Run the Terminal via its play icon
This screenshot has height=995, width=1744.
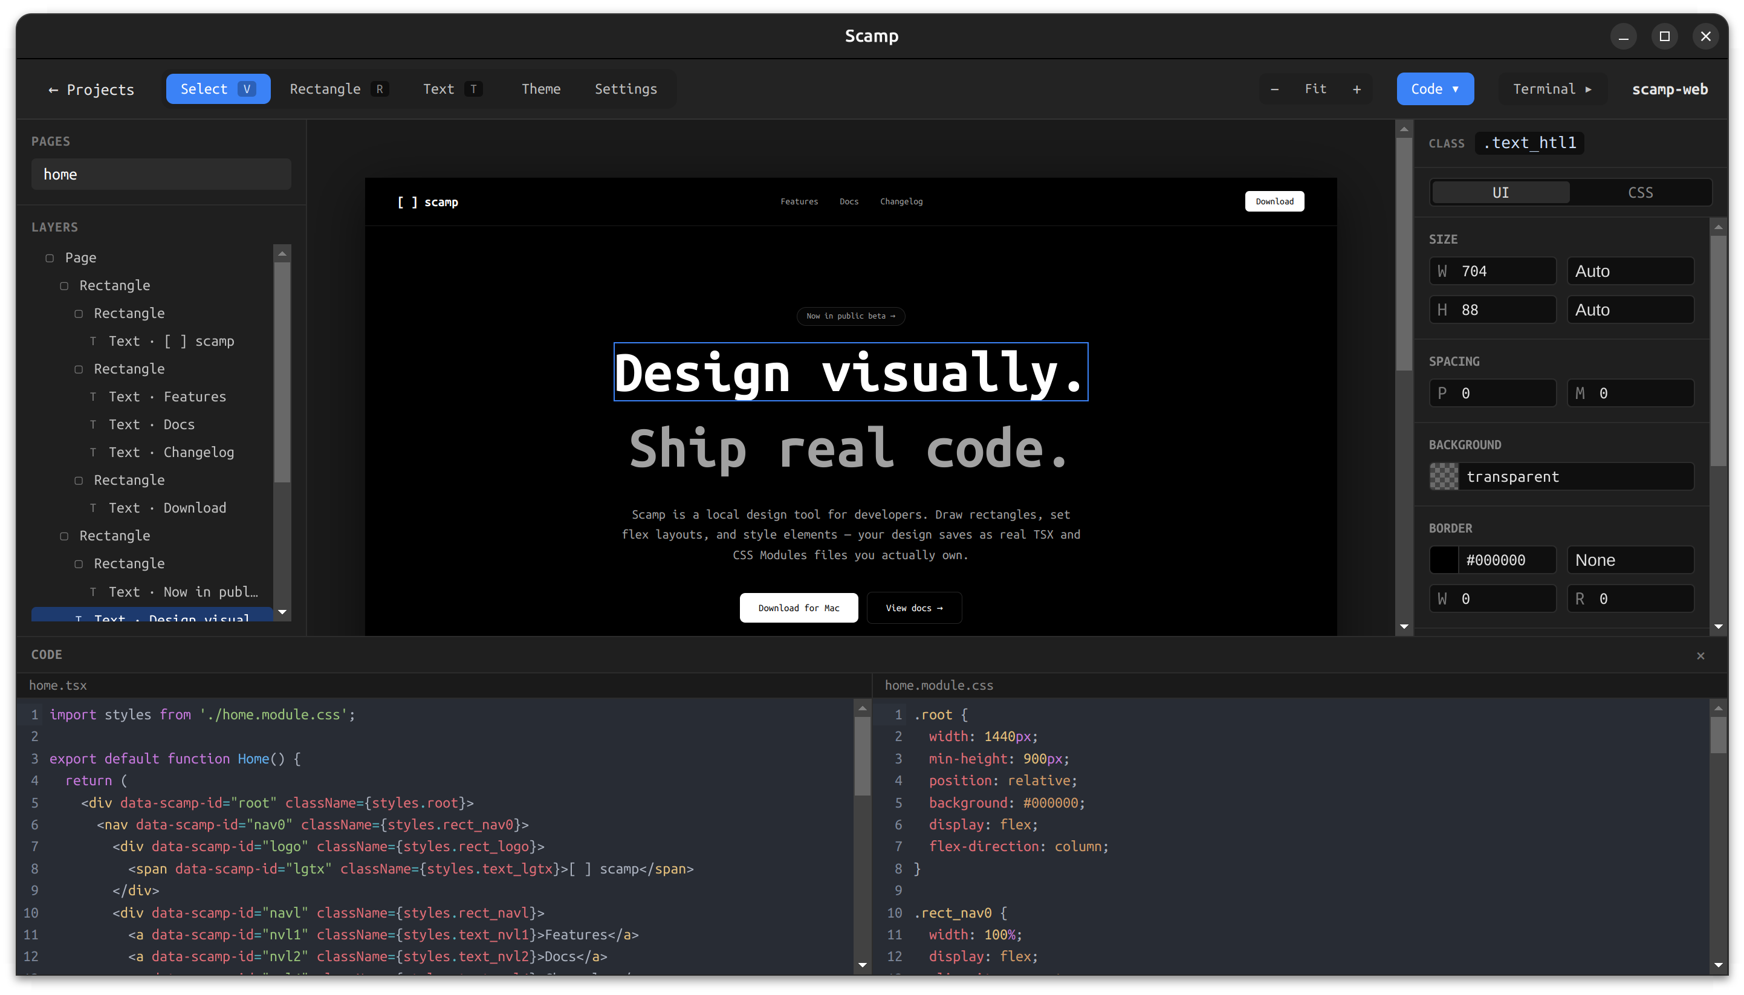[1588, 89]
